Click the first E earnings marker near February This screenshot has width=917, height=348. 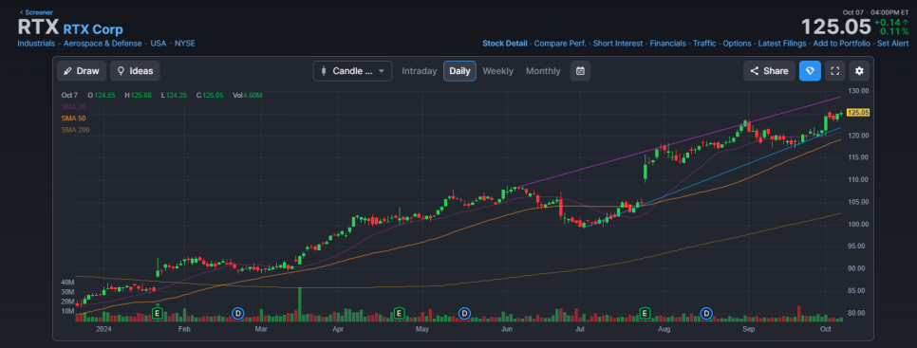click(x=157, y=314)
